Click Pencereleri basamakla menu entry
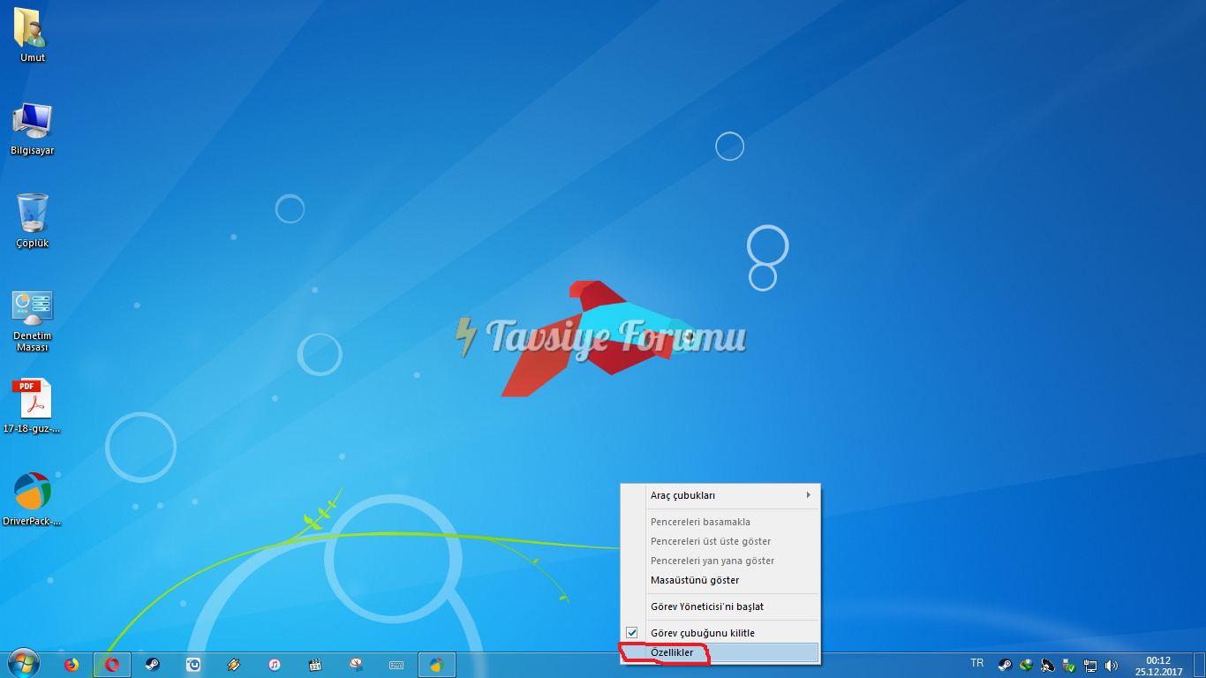This screenshot has width=1206, height=678. tap(720, 522)
